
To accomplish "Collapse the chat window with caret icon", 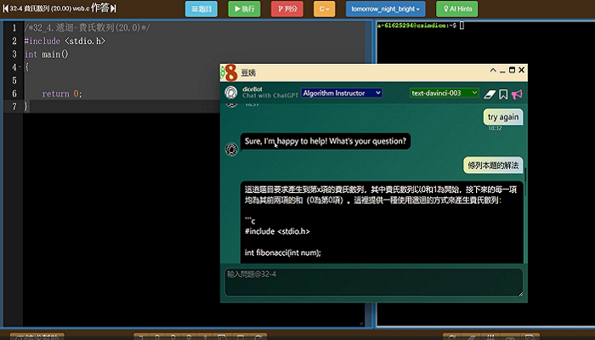I will pos(493,70).
